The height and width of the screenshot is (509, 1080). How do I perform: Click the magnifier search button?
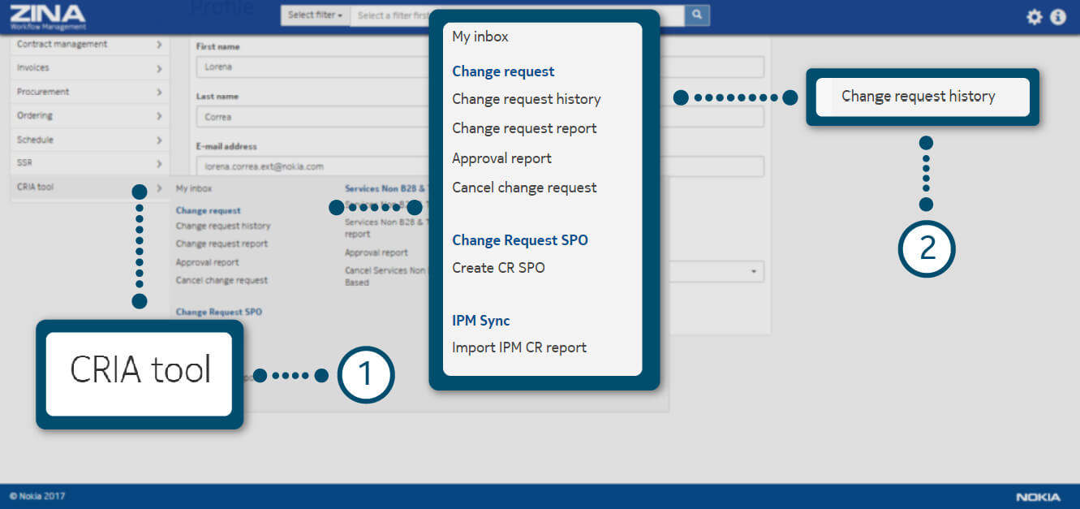click(x=696, y=15)
